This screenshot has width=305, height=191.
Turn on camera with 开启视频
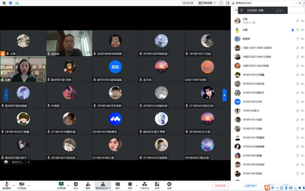click(x=21, y=185)
